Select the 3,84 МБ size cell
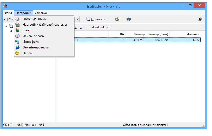The height and width of the screenshot is (136, 212). [x=138, y=40]
